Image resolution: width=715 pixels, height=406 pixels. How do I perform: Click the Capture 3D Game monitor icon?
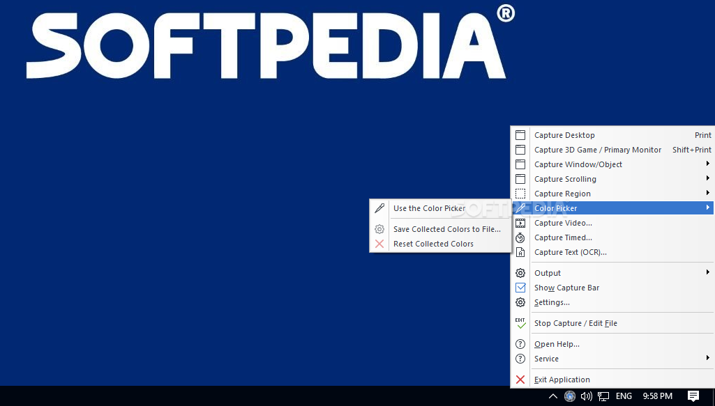point(520,150)
